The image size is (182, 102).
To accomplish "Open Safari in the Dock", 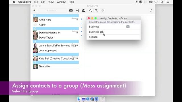I will 88,99.
